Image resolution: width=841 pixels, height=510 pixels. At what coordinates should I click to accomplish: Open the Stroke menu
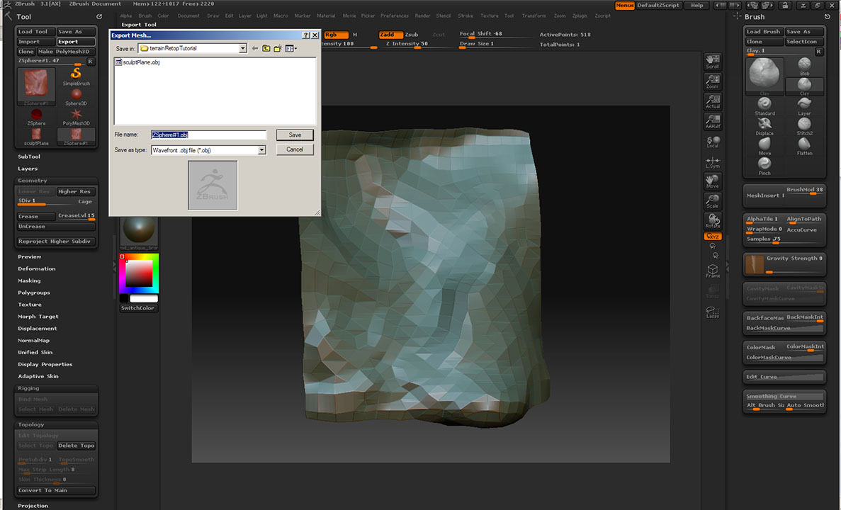click(x=465, y=16)
